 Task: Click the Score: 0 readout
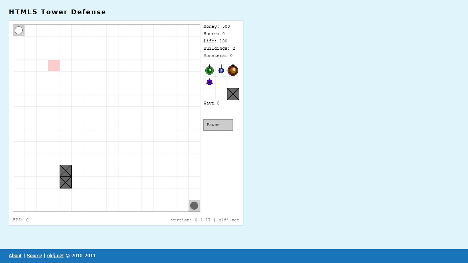pyautogui.click(x=214, y=34)
